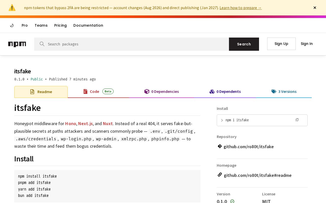Click the .aws/credentials inline code
Screen dimensions: 326x203
click(x=36, y=139)
